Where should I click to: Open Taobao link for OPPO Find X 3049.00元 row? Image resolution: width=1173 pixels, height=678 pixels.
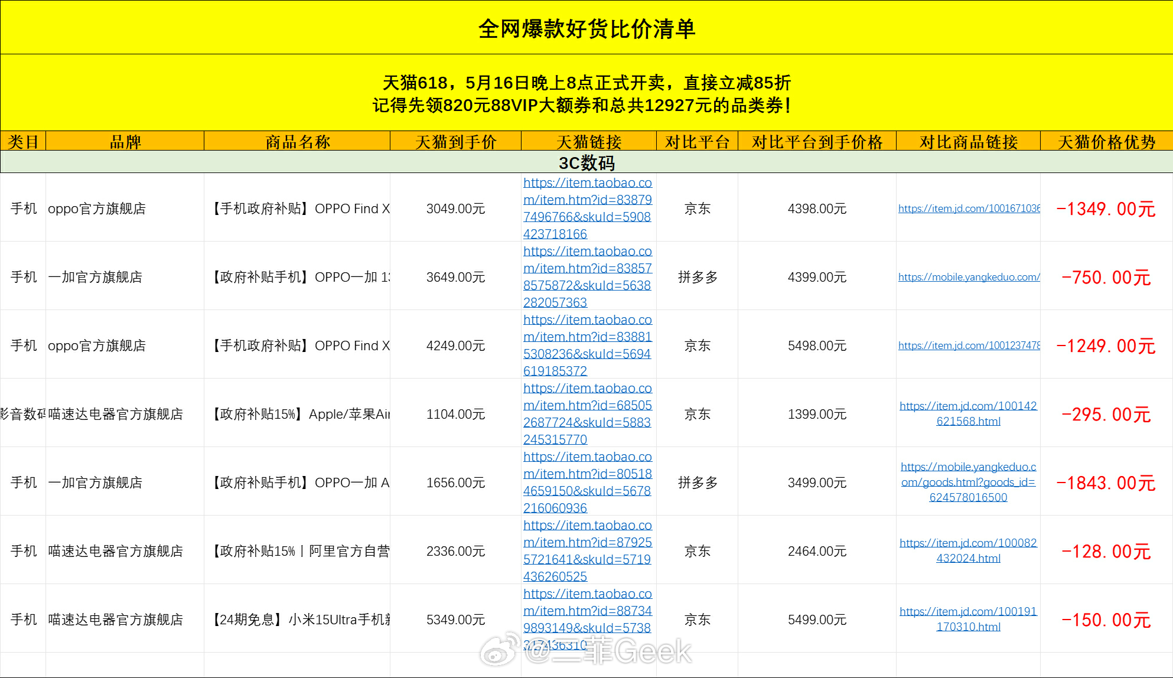588,208
